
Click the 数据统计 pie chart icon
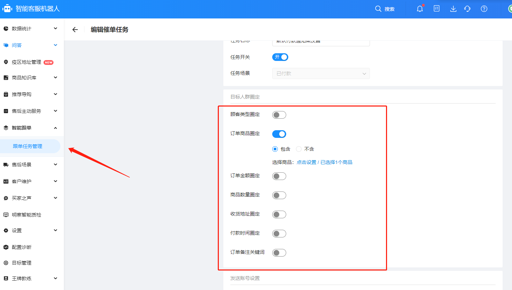coord(6,29)
